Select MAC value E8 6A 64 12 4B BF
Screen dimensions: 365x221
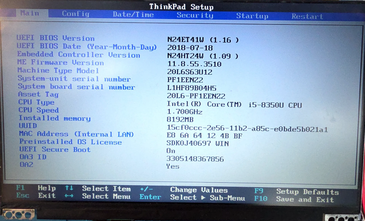tap(205, 136)
